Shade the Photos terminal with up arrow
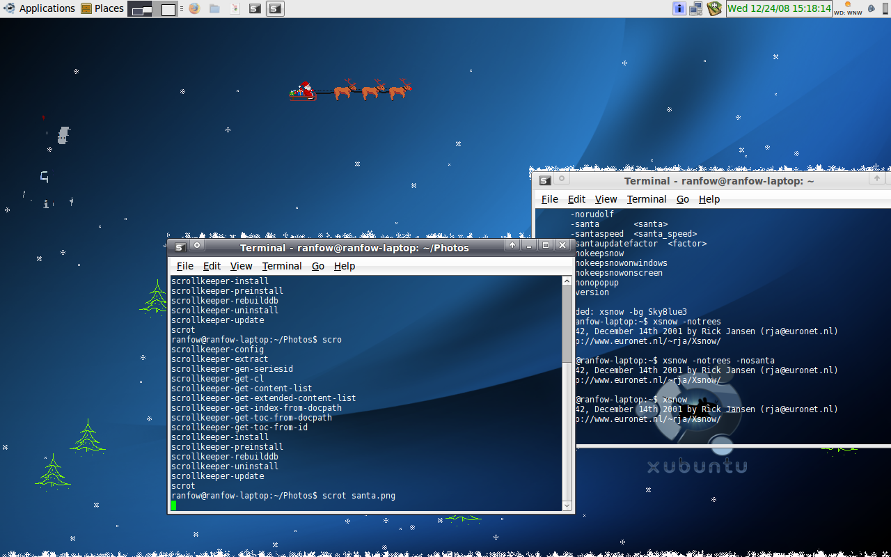 pos(512,245)
